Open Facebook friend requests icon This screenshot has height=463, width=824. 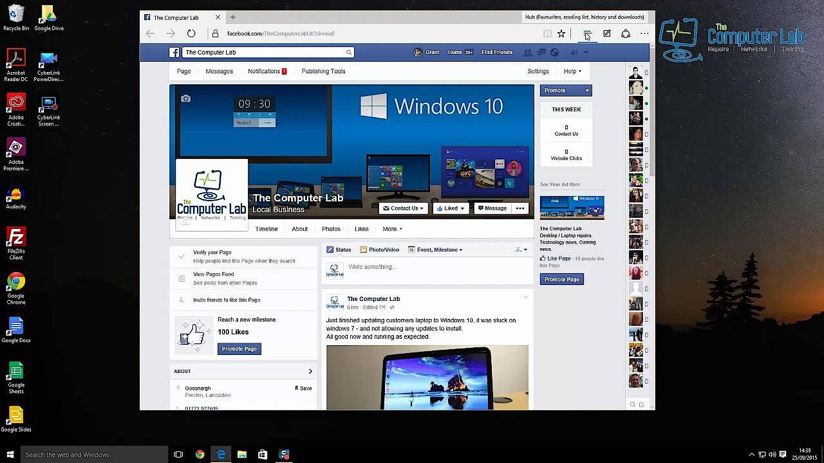pos(528,52)
